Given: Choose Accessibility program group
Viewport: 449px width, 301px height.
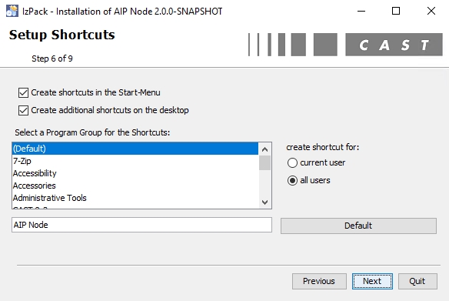Looking at the screenshot, I should coord(135,173).
